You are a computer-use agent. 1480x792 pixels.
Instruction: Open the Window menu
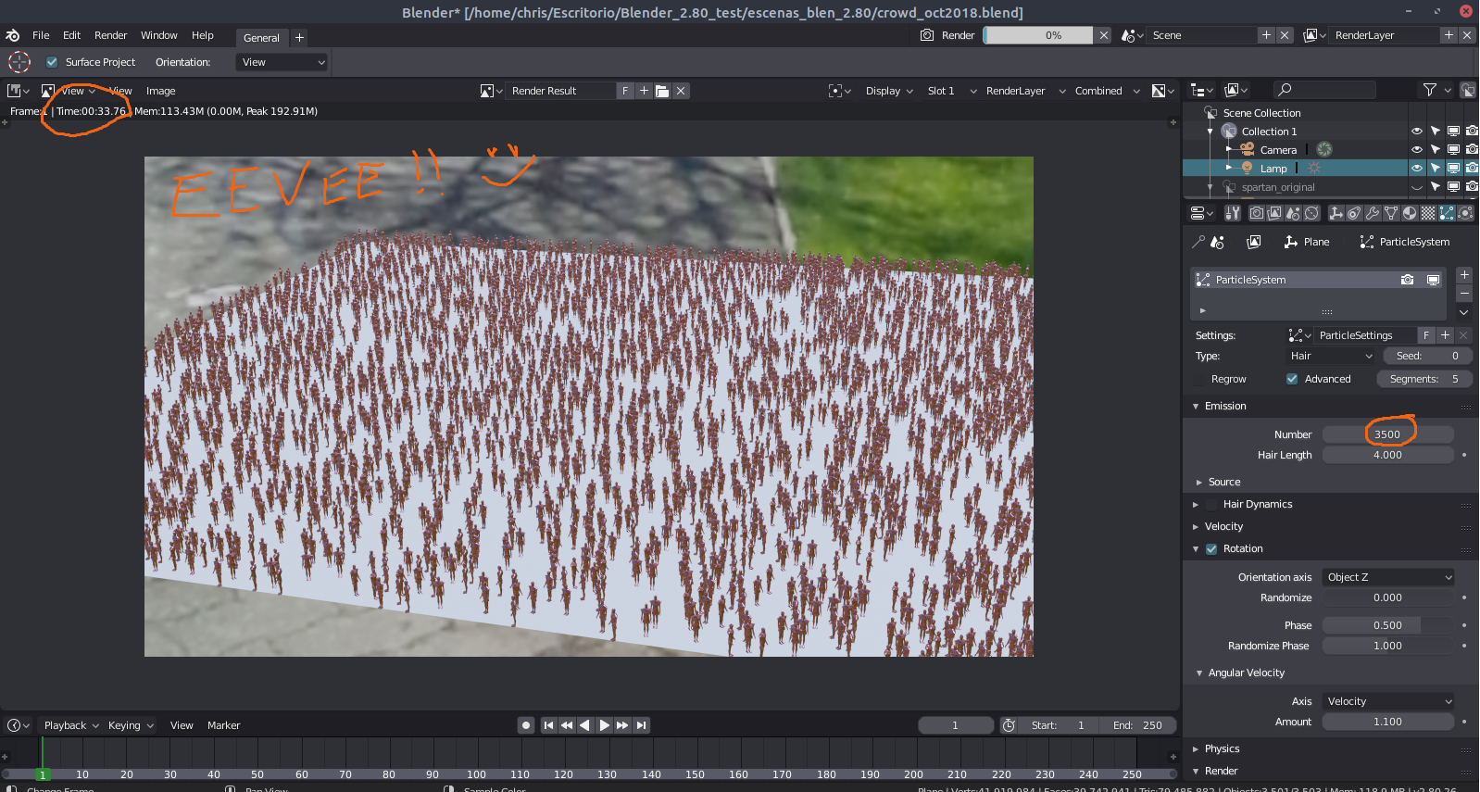158,35
